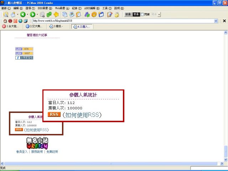Open the BBS最愛 (B) menu
228x171 pixels.
45,8
